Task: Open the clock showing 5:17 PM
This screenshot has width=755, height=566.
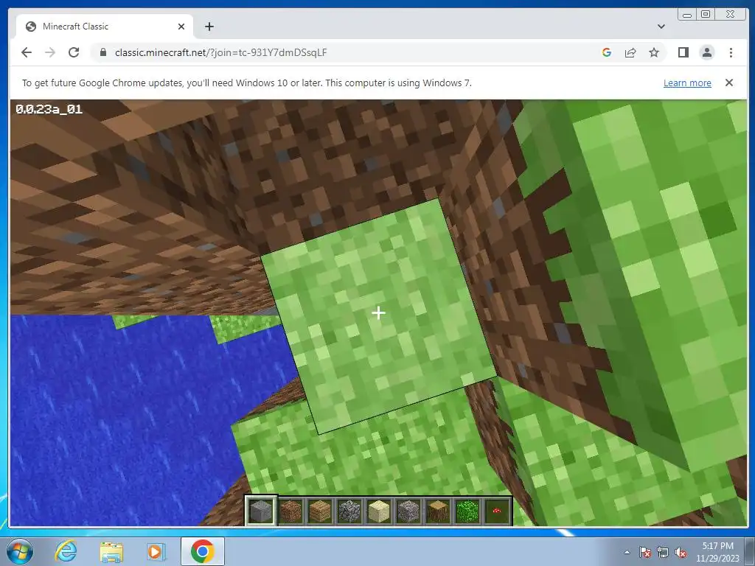Action: tap(717, 552)
